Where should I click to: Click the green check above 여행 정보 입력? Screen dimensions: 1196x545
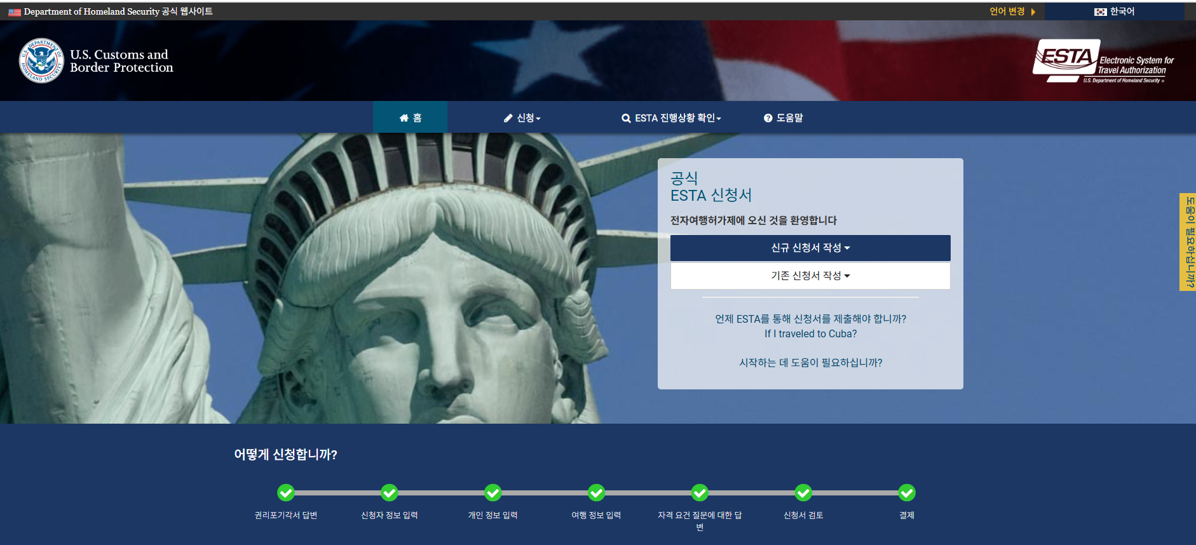coord(596,493)
